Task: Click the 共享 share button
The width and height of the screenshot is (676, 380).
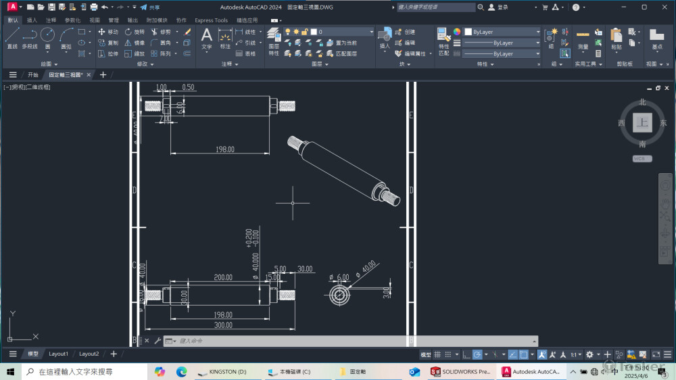Action: [x=150, y=7]
